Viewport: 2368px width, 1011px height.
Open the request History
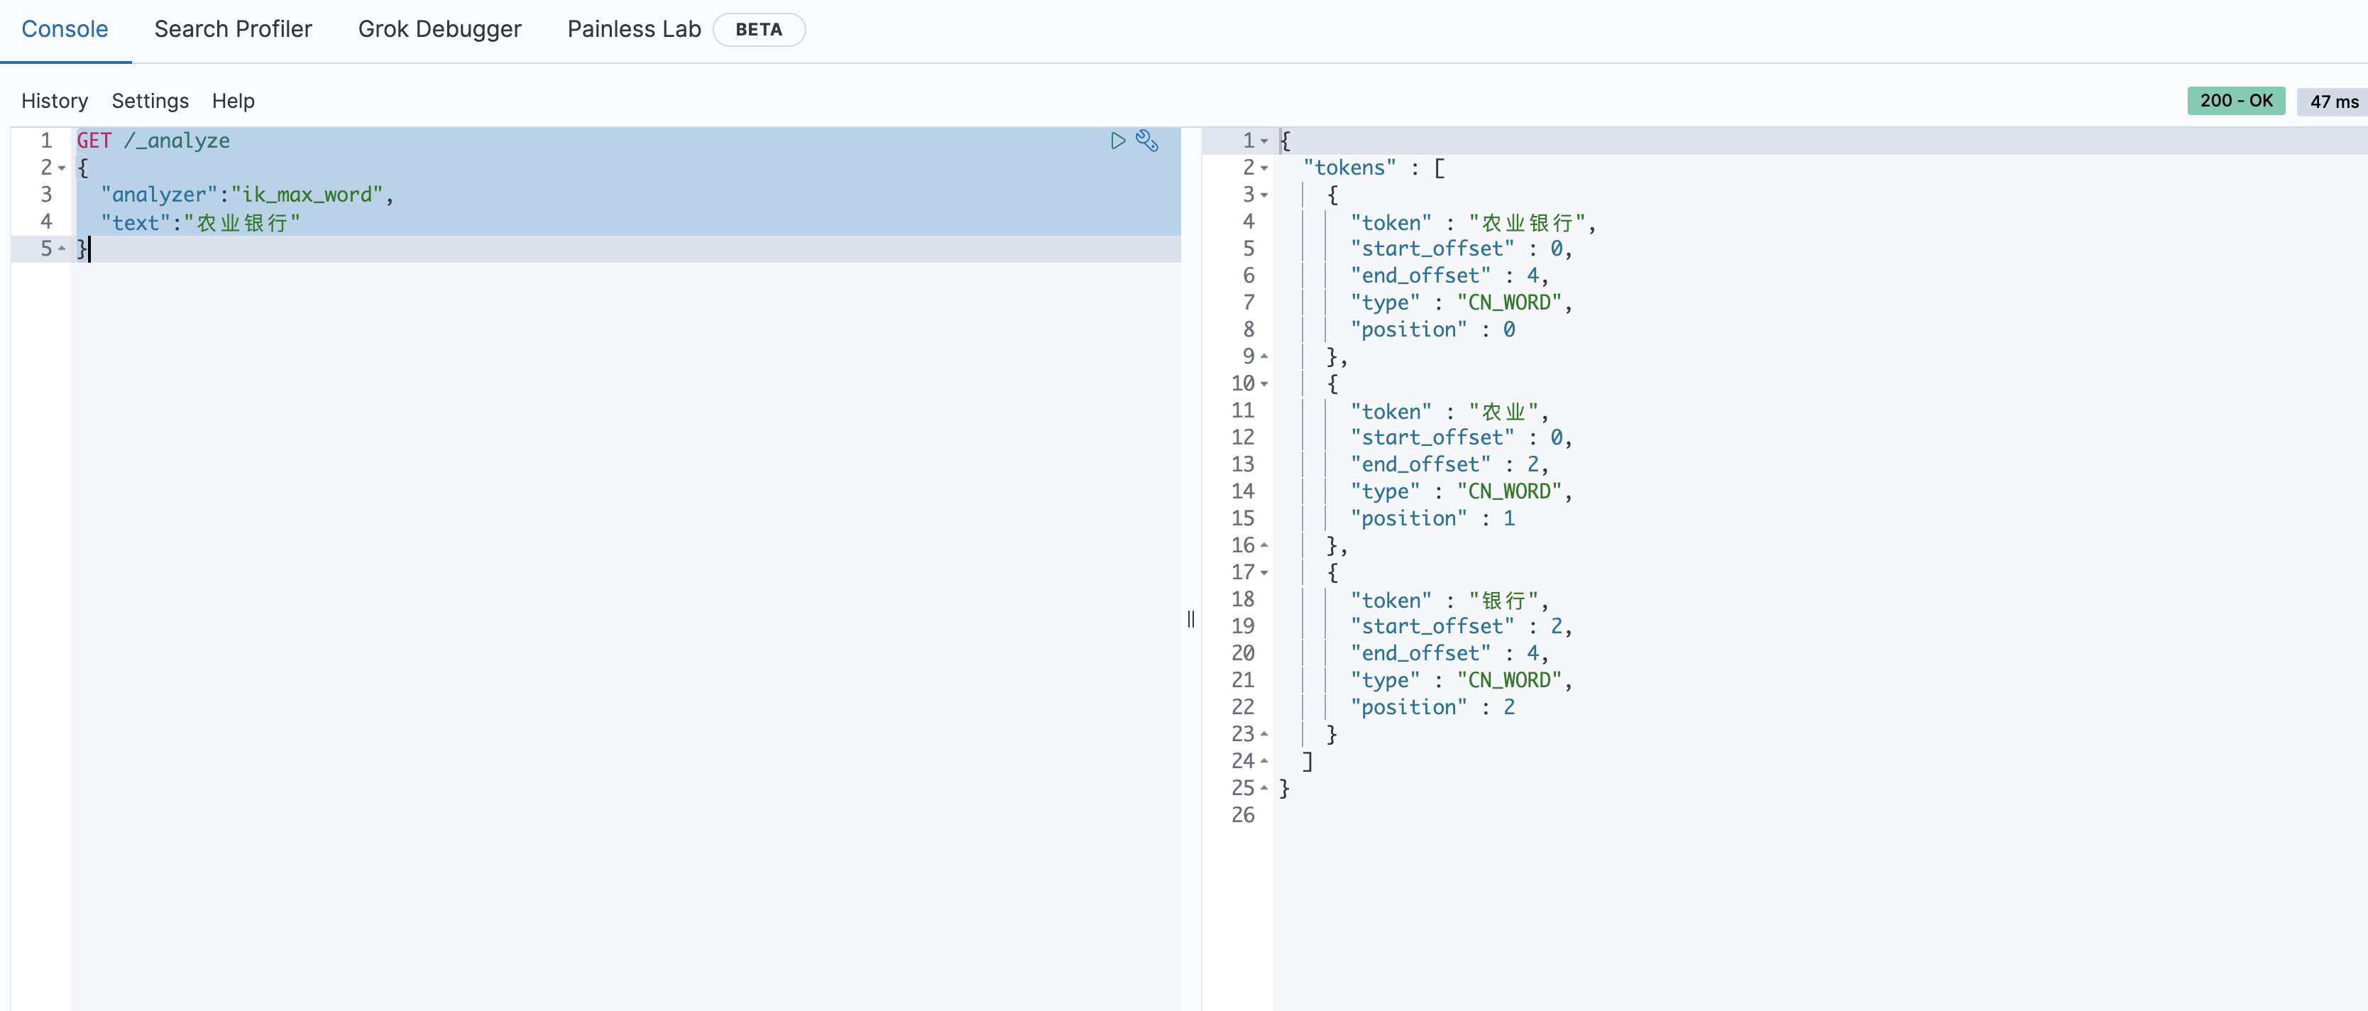(54, 101)
